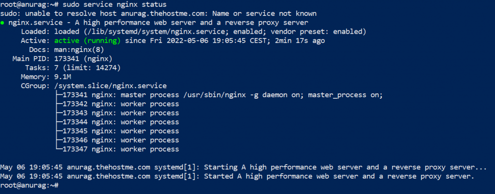Click the "Starting A high performance" log entry

point(242,167)
